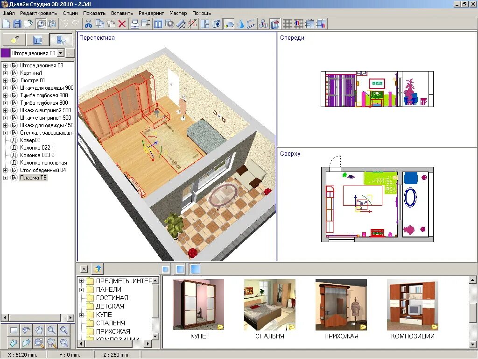478x359 pixels.
Task: Click the flat panel sheet icon
Action: click(251, 23)
